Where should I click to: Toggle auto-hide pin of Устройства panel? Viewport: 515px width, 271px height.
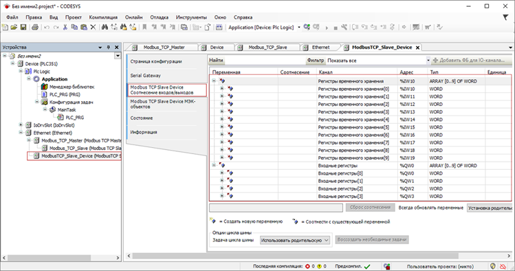point(109,47)
